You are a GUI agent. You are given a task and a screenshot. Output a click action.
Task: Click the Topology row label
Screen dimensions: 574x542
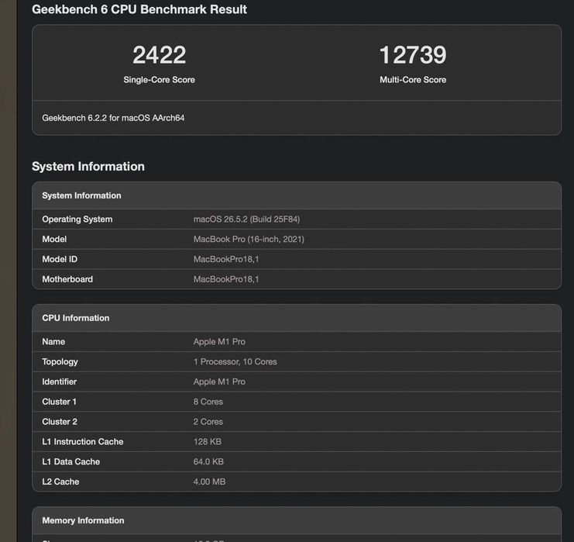click(x=60, y=361)
